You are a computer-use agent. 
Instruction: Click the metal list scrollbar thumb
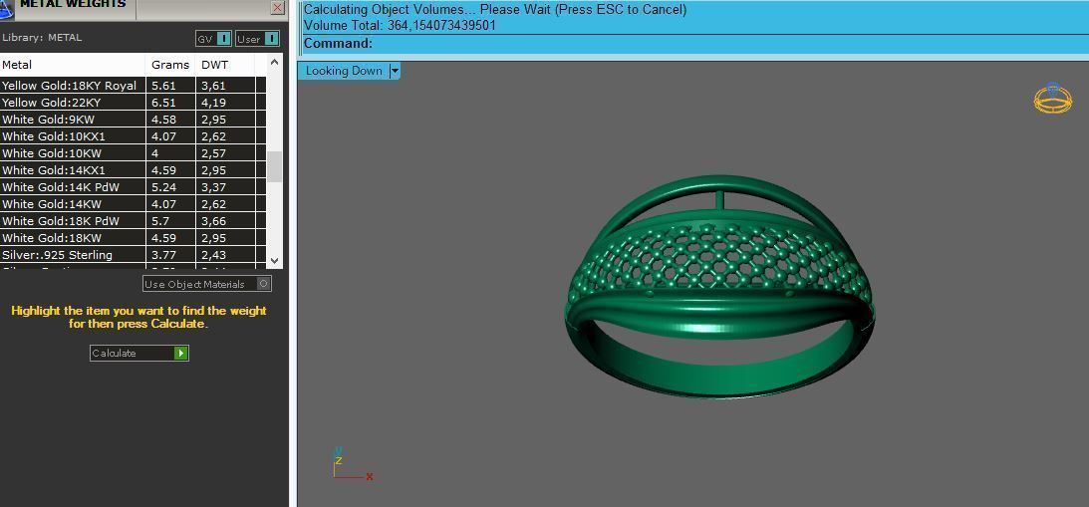274,166
